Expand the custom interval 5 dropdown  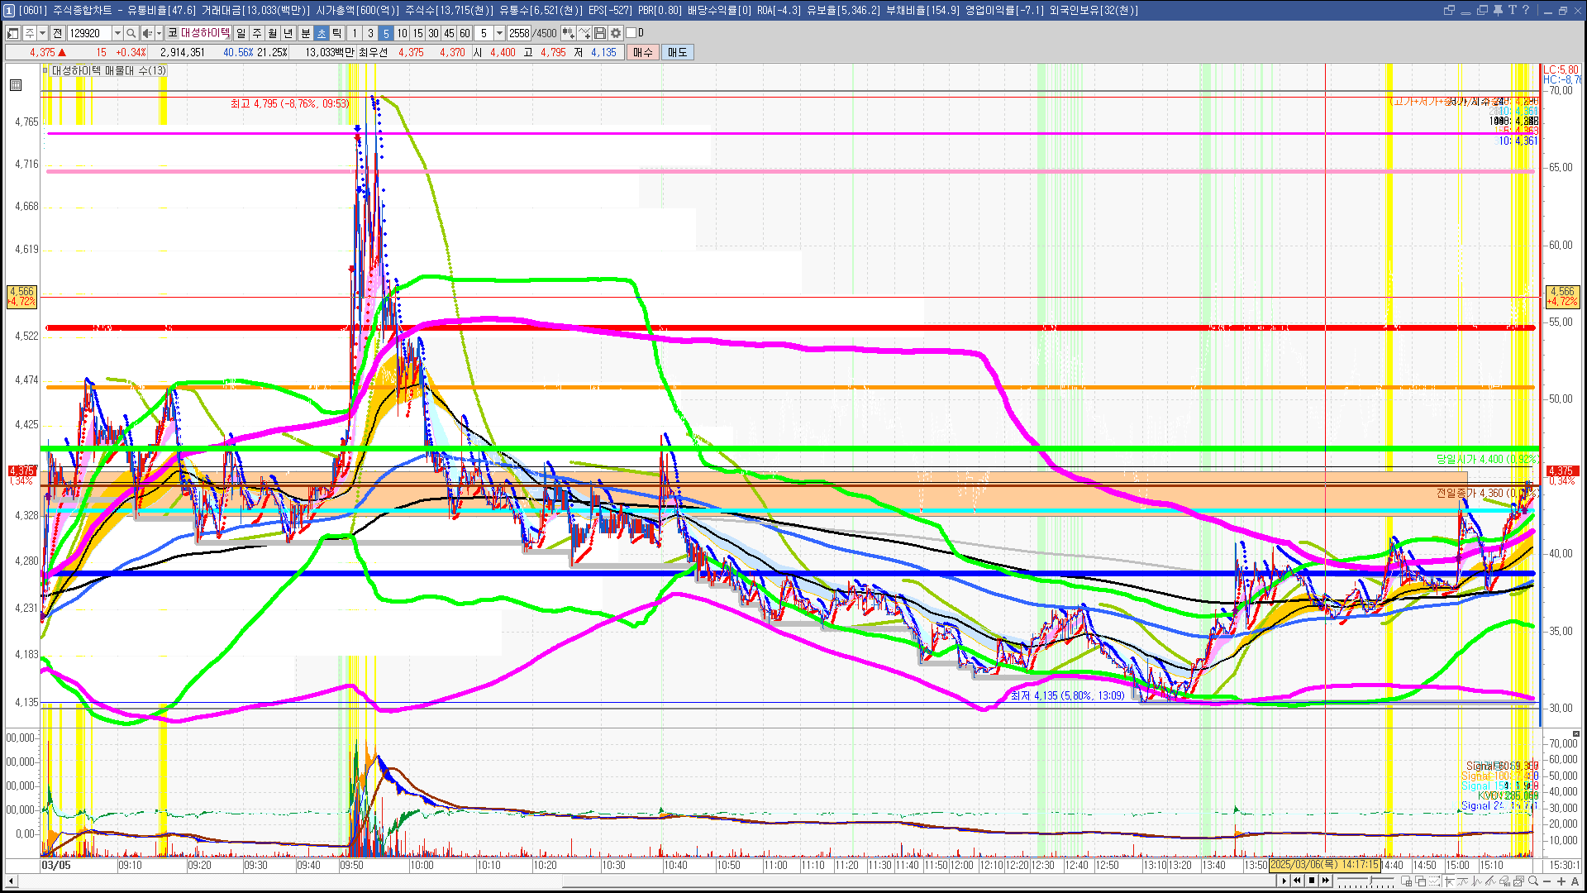coord(499,33)
